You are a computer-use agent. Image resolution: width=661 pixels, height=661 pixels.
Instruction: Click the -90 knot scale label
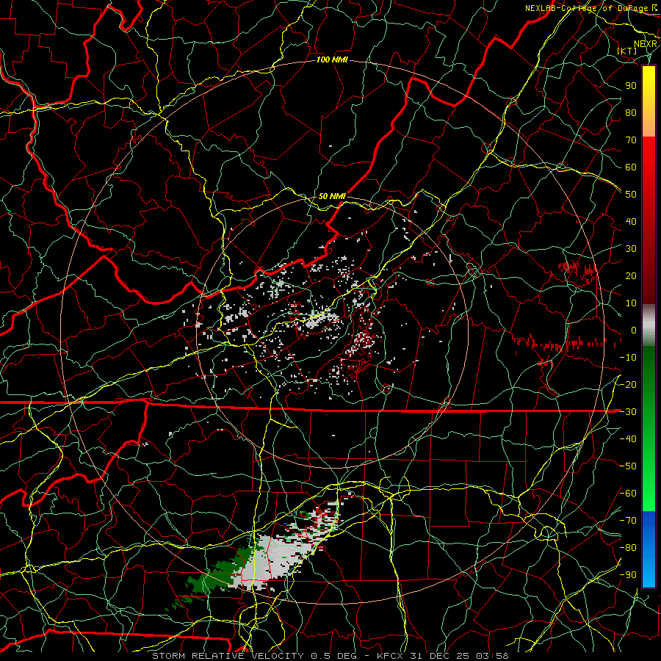[x=628, y=575]
